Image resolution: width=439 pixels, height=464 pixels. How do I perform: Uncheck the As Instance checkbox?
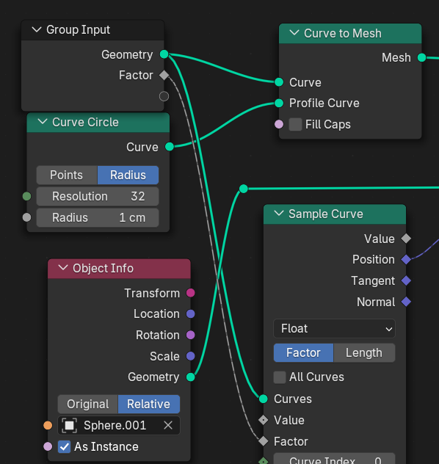click(x=64, y=446)
